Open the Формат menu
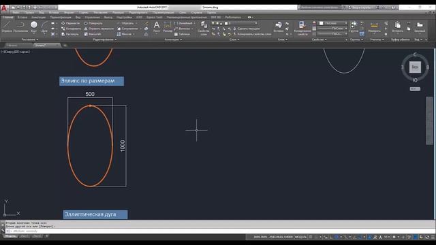 (x=69, y=12)
